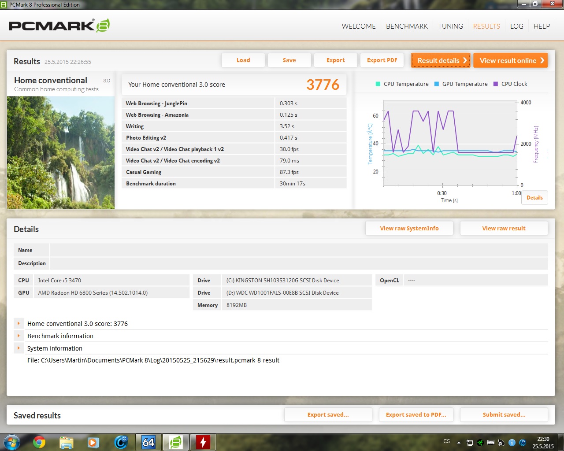Click the blue info tray icon
The width and height of the screenshot is (564, 451).
click(x=512, y=443)
